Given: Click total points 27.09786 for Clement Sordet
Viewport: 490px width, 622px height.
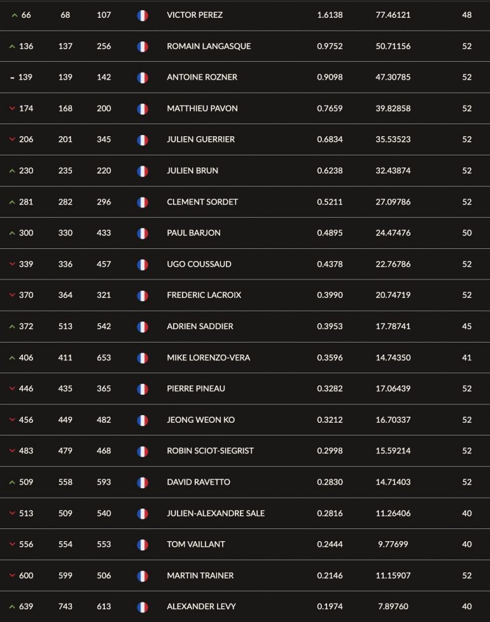Looking at the screenshot, I should [x=393, y=202].
